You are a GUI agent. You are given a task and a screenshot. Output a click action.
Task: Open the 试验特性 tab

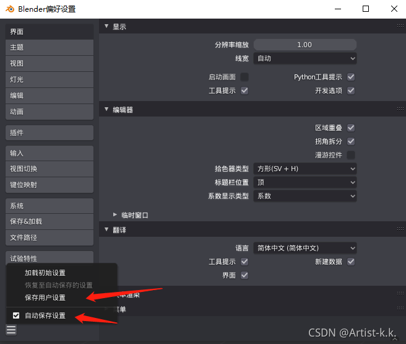pos(50,258)
